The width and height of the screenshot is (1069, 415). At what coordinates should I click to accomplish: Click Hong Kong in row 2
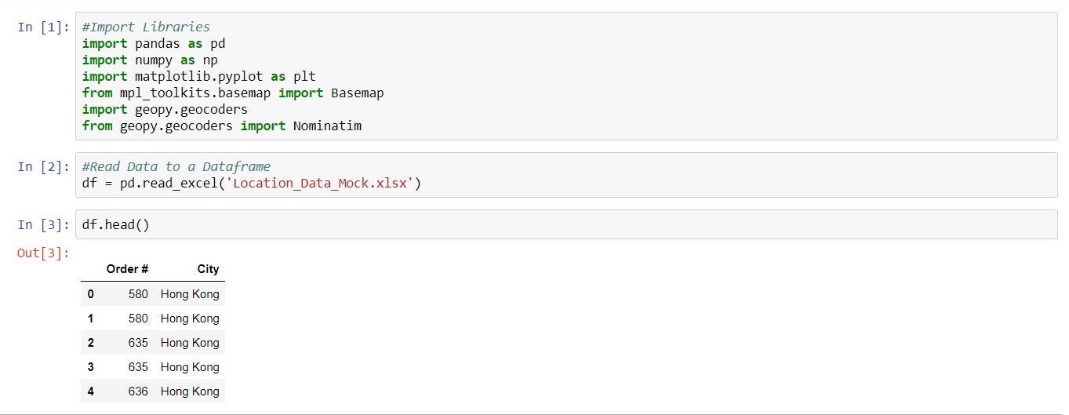[190, 343]
